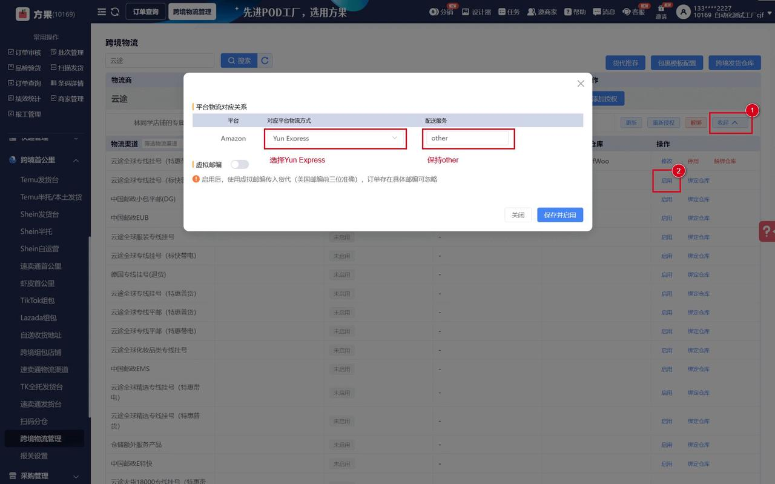Click the 云途 search input field

tap(160, 61)
